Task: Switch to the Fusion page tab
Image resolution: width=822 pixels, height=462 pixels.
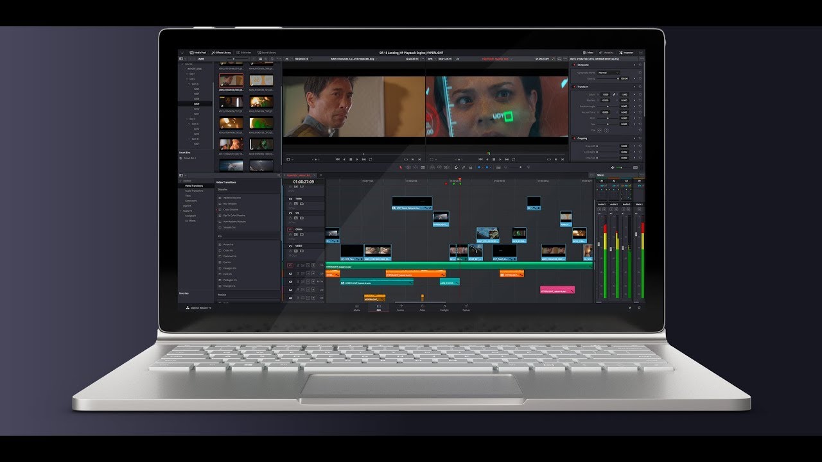Action: click(401, 308)
